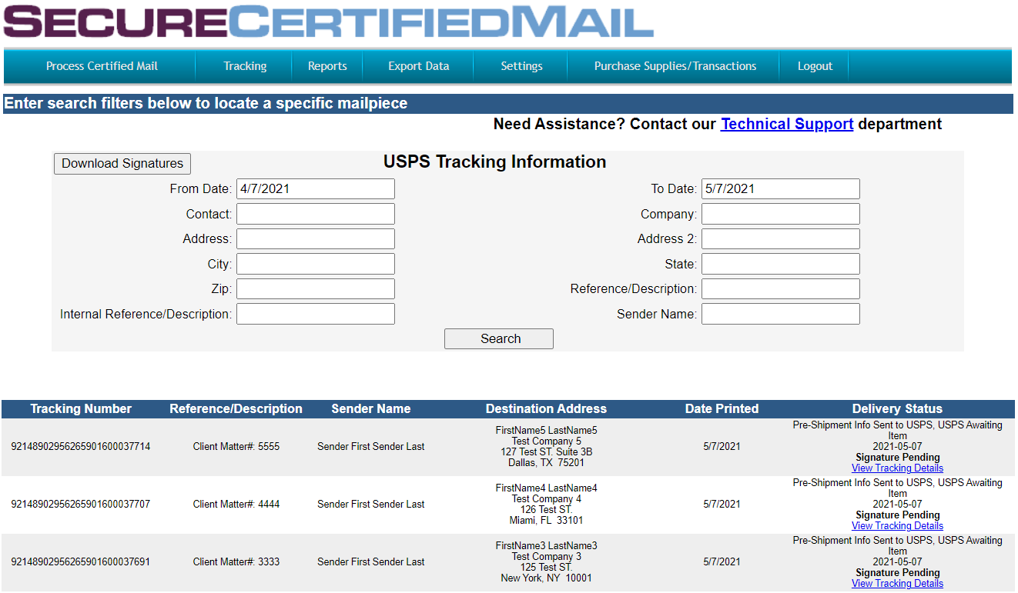Click the New York, NY 10001 address cell
This screenshot has width=1018, height=593.
546,562
